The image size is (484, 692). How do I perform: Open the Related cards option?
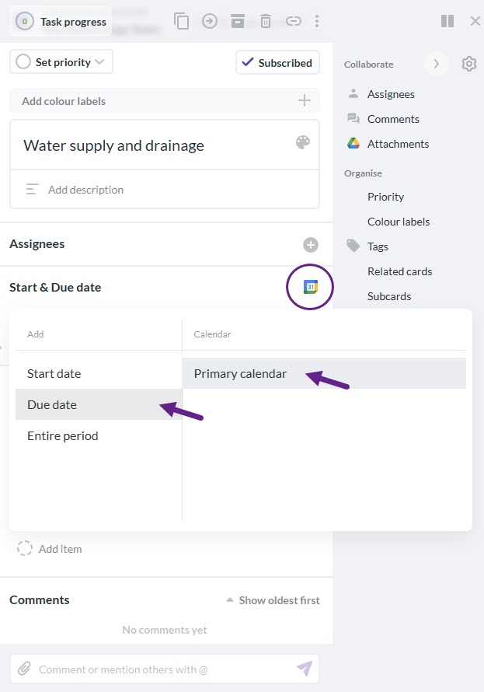[x=400, y=271]
